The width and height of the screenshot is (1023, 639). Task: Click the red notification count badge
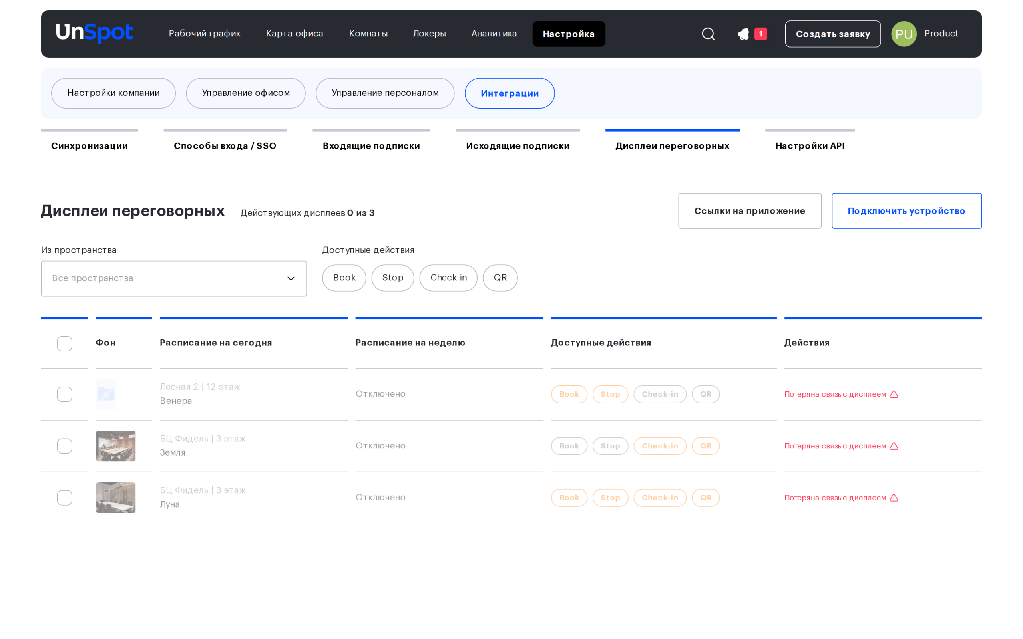pos(760,34)
